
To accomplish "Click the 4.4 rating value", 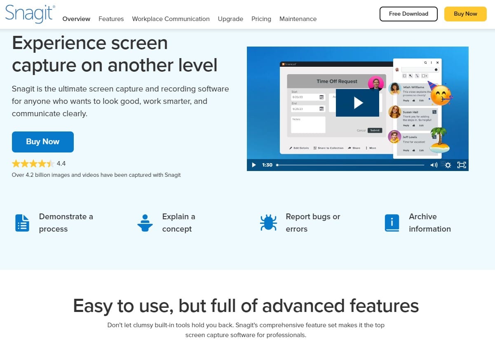I will [61, 164].
